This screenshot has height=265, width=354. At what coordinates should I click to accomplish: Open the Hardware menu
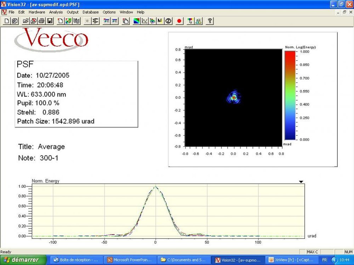click(37, 12)
